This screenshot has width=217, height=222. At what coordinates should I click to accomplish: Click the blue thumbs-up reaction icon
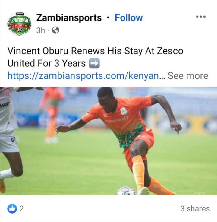12,208
